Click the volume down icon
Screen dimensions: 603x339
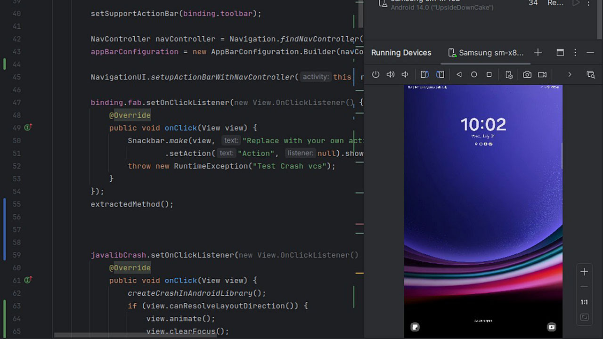point(405,74)
